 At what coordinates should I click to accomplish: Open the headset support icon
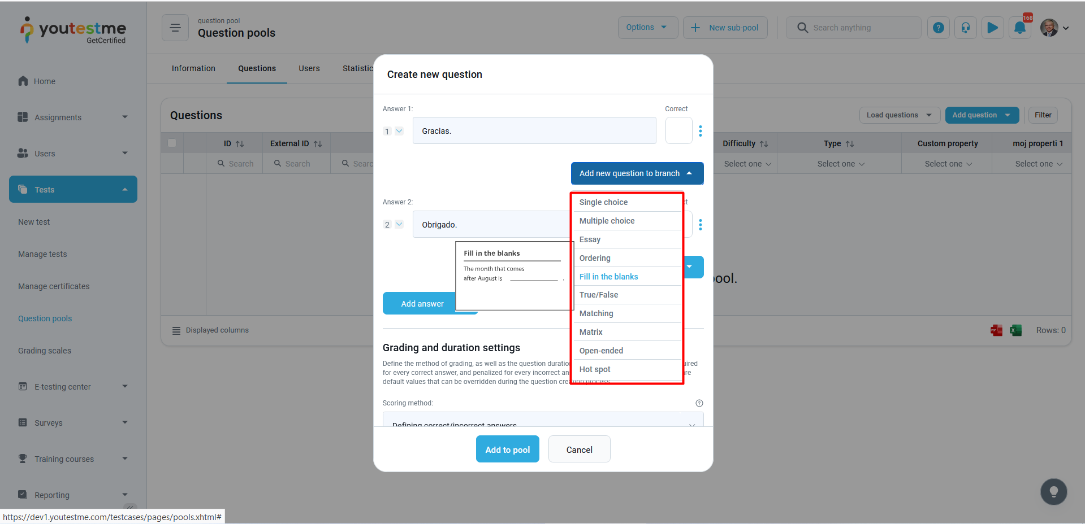point(966,28)
